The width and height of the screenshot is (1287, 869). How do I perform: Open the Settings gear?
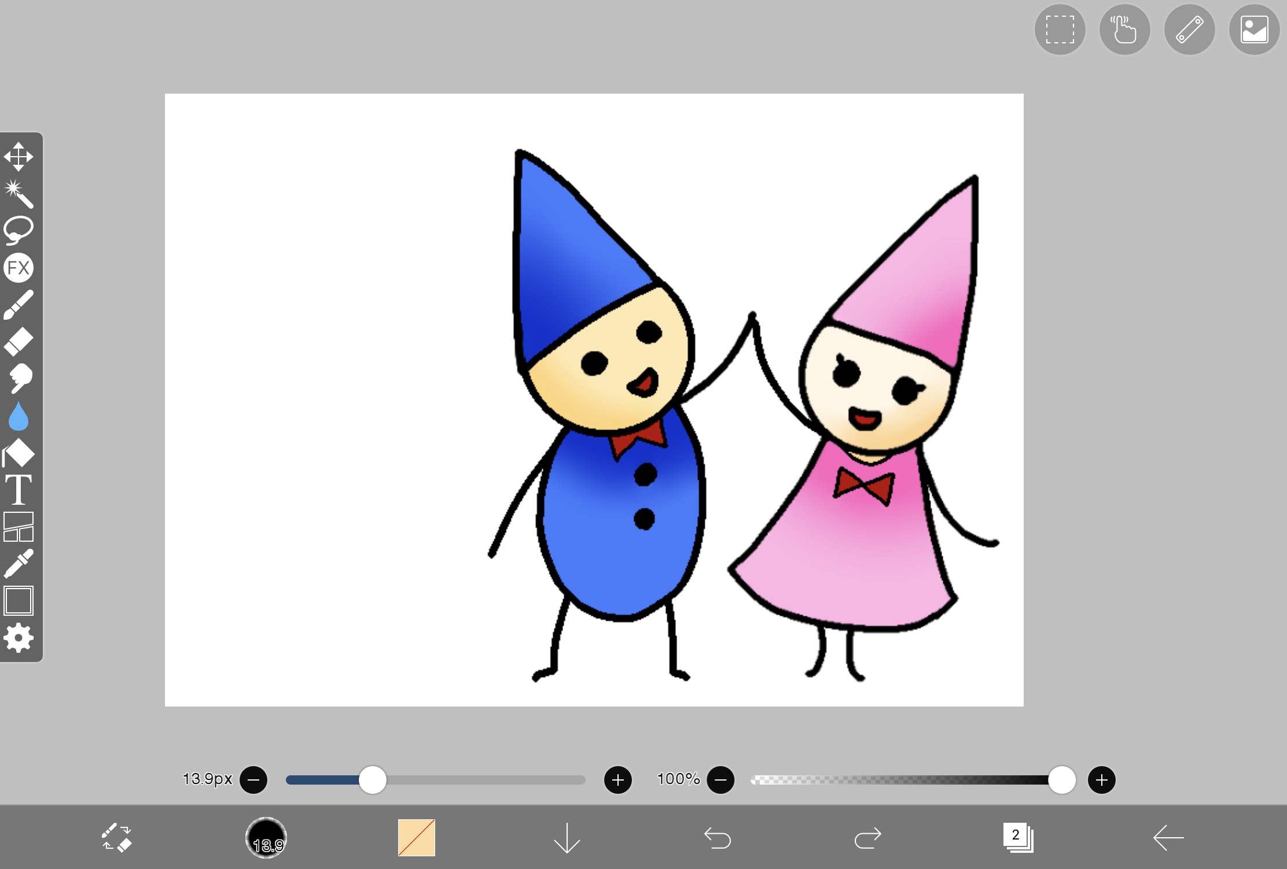(19, 638)
